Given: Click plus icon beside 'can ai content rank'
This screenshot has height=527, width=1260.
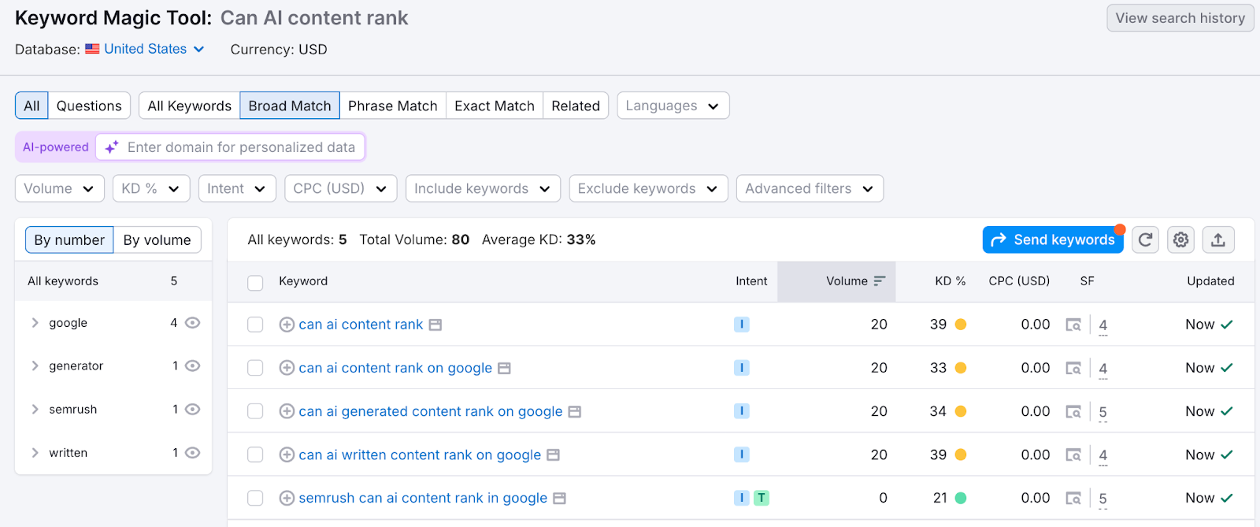Looking at the screenshot, I should coord(287,325).
